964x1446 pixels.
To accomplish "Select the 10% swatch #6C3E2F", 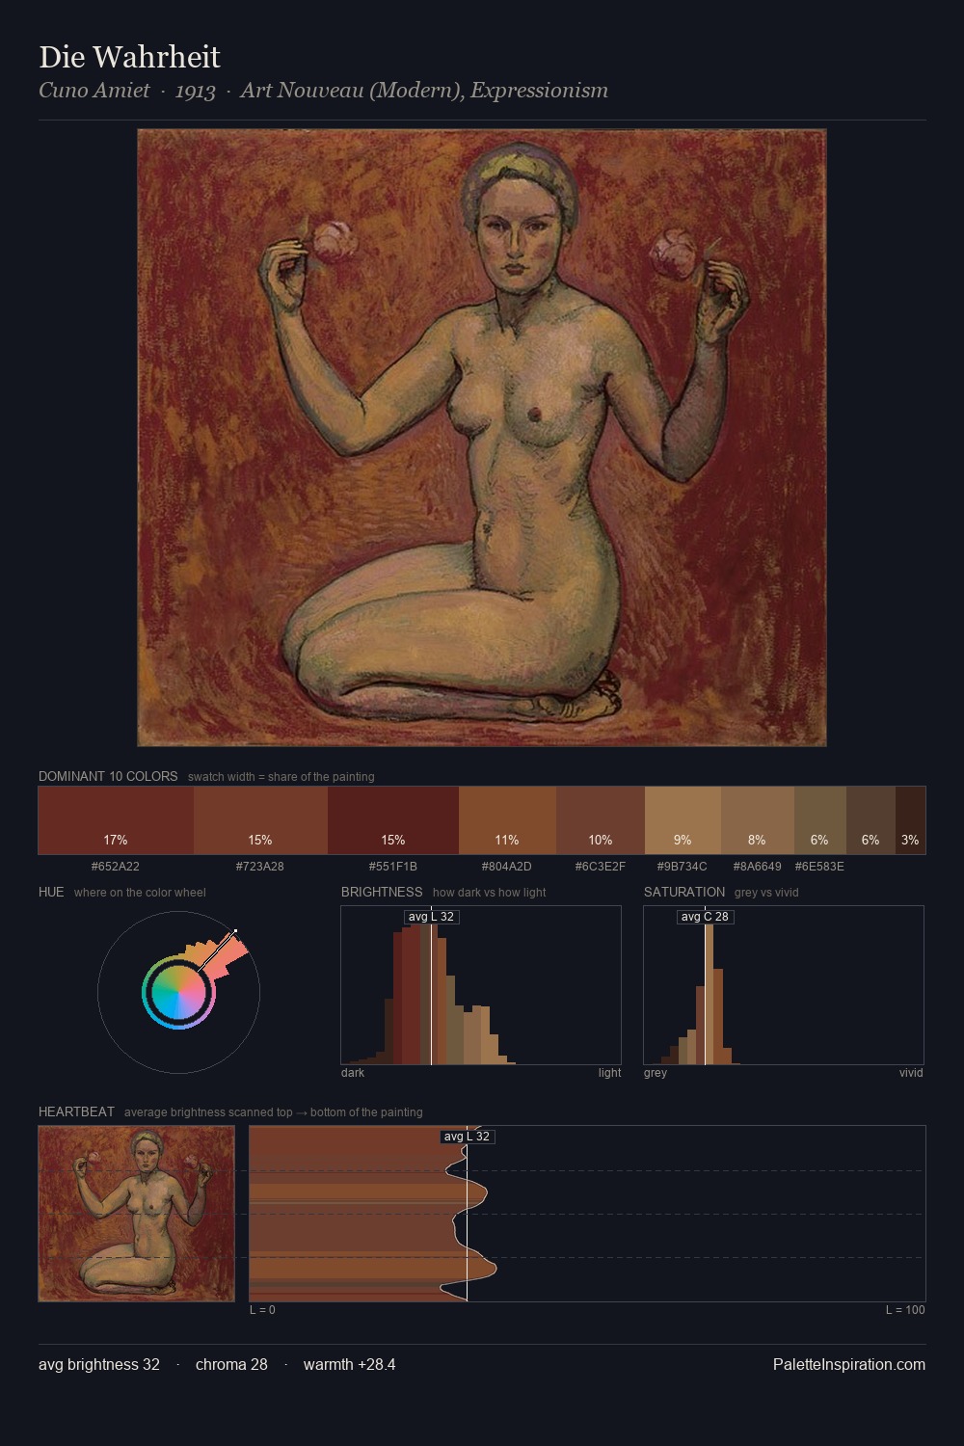I will tap(601, 820).
